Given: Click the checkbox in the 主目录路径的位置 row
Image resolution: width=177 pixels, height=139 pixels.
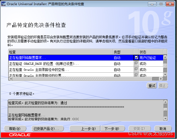Looking at the screenshot, I should [x=136, y=75].
